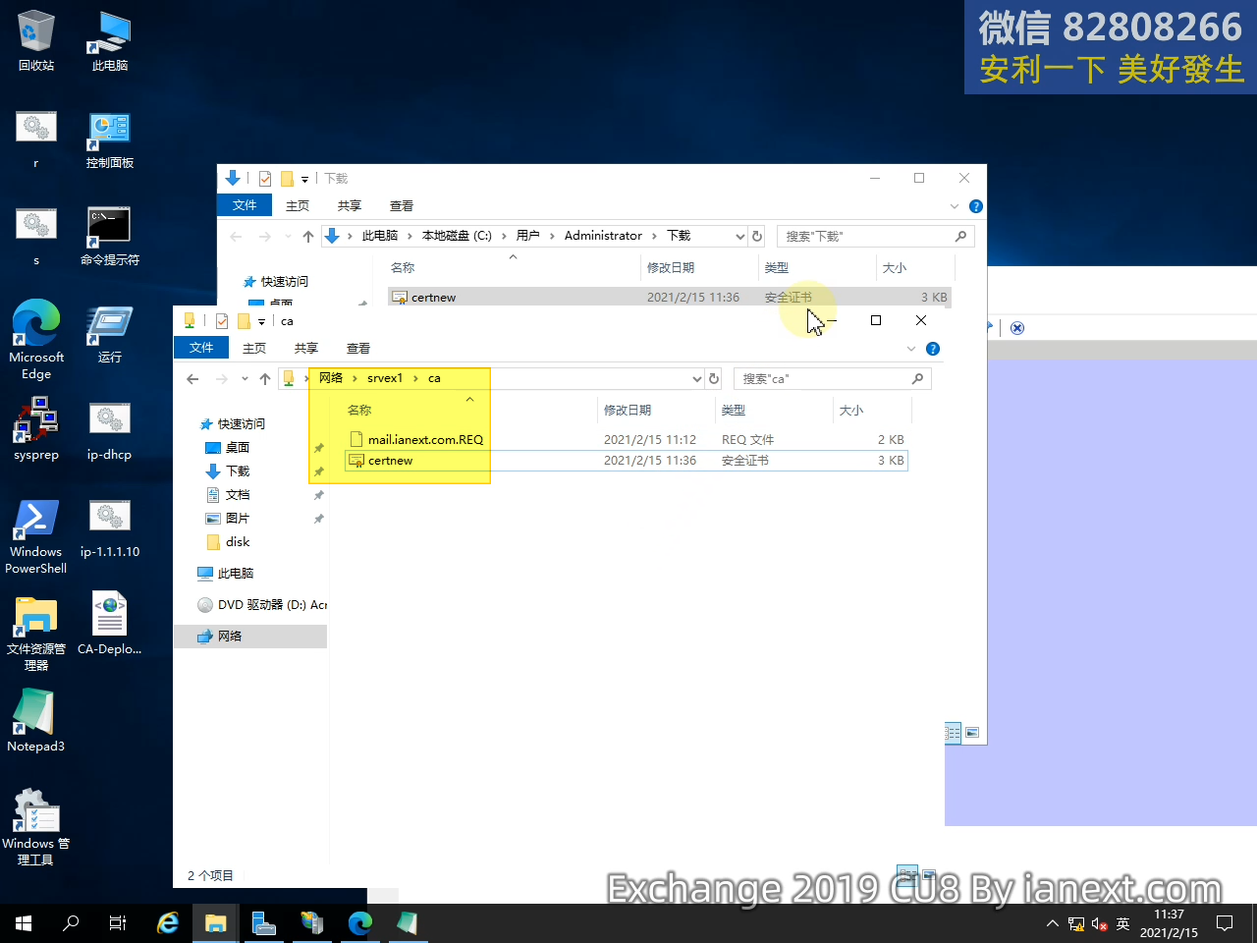Open address history dropdown in Downloads window

pos(739,237)
